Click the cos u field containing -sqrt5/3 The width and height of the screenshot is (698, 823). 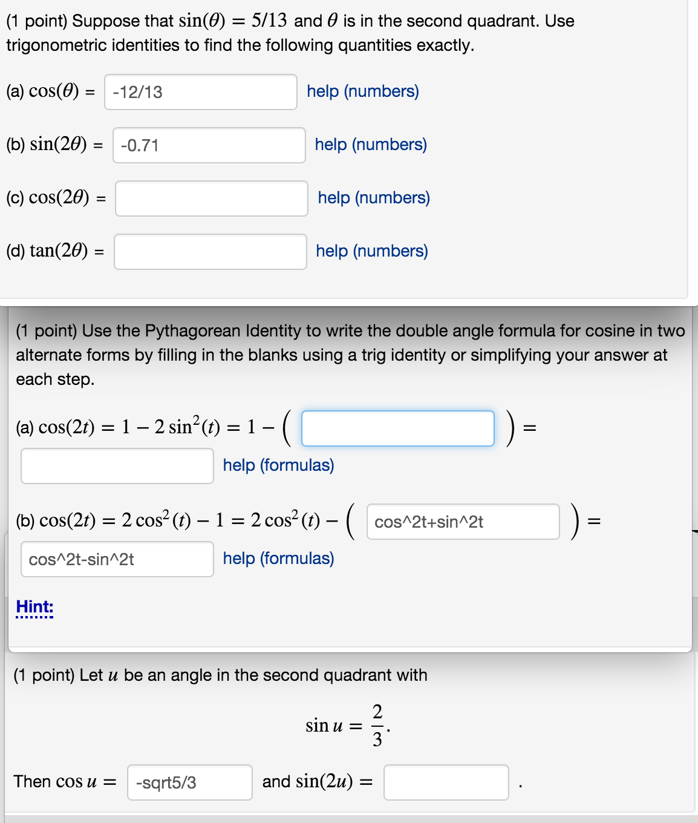point(189,783)
